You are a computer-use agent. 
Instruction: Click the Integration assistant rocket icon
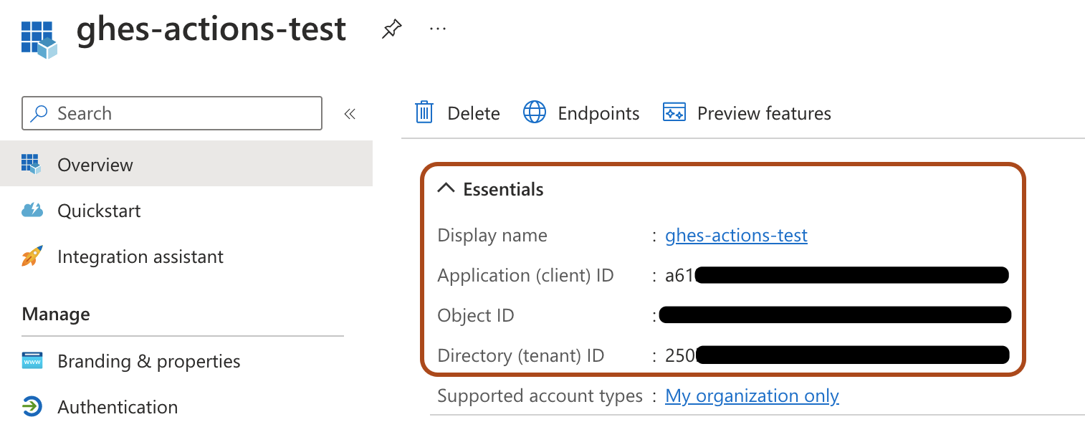[32, 256]
